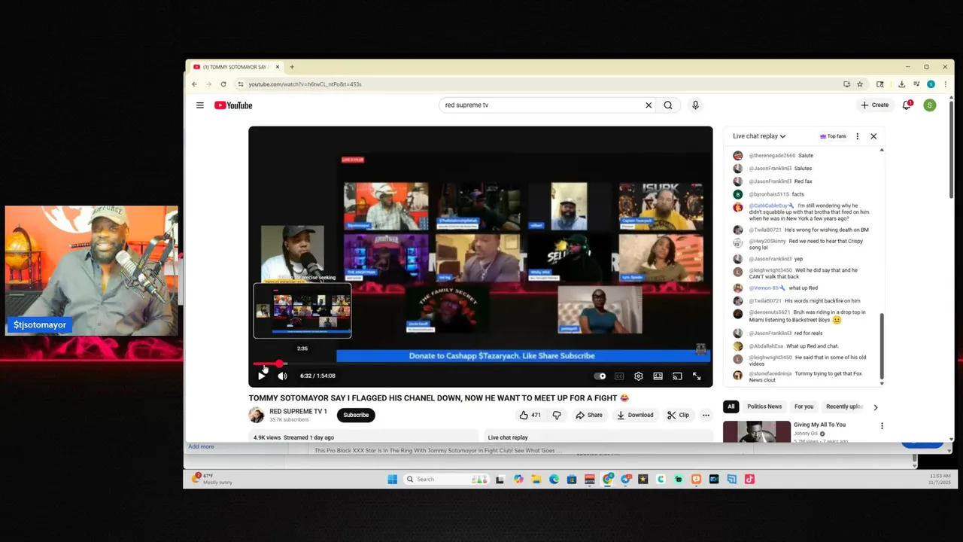Create a Clip of the video

tap(678, 415)
